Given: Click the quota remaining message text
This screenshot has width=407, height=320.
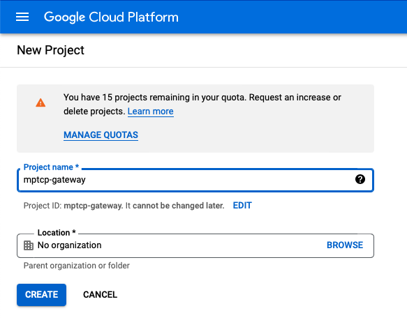Looking at the screenshot, I should pos(202,105).
